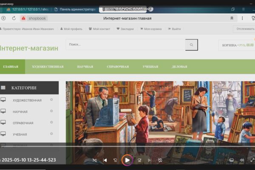Click the КАТЕГОРИИ list icon
Image resolution: width=255 pixels, height=170 pixels.
click(x=3, y=88)
